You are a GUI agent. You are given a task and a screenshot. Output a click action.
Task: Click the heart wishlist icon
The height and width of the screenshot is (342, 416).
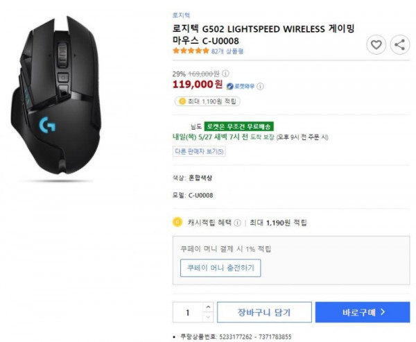tap(376, 44)
